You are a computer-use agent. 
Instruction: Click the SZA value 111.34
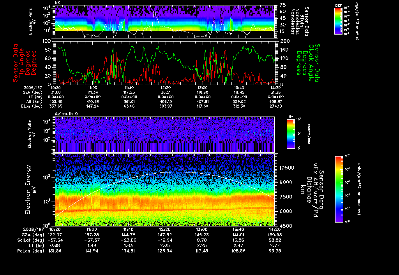point(92,92)
